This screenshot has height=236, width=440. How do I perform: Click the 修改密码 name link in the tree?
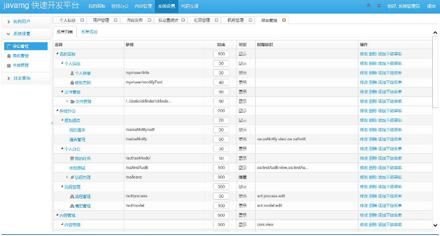tap(83, 83)
